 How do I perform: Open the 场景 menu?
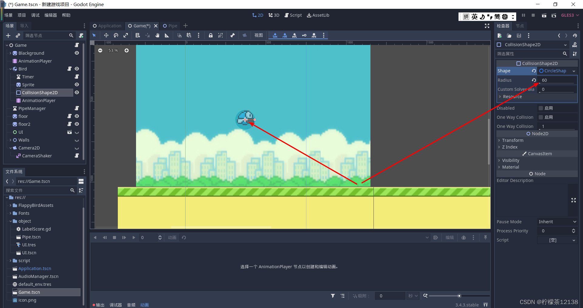[x=9, y=15]
